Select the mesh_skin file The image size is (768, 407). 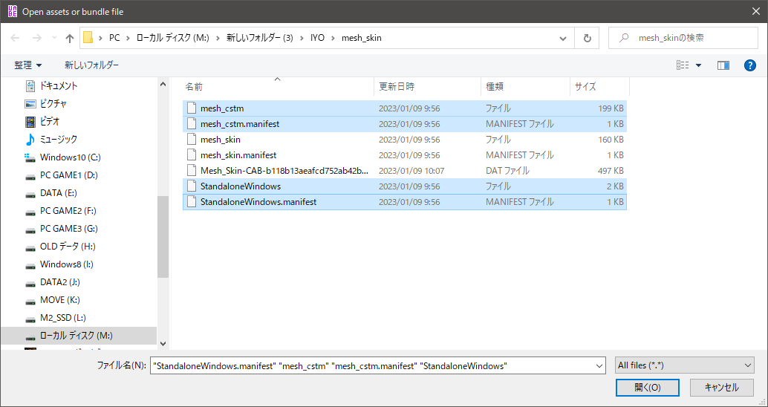405,140
